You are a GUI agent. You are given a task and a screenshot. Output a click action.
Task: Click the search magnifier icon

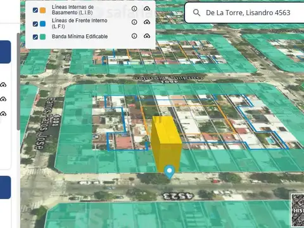196,13
